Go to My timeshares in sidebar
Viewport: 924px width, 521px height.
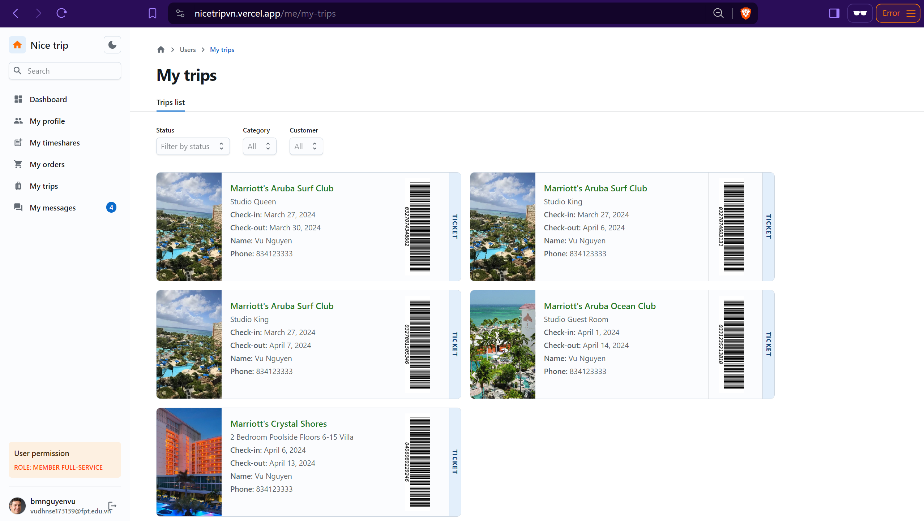point(65,143)
